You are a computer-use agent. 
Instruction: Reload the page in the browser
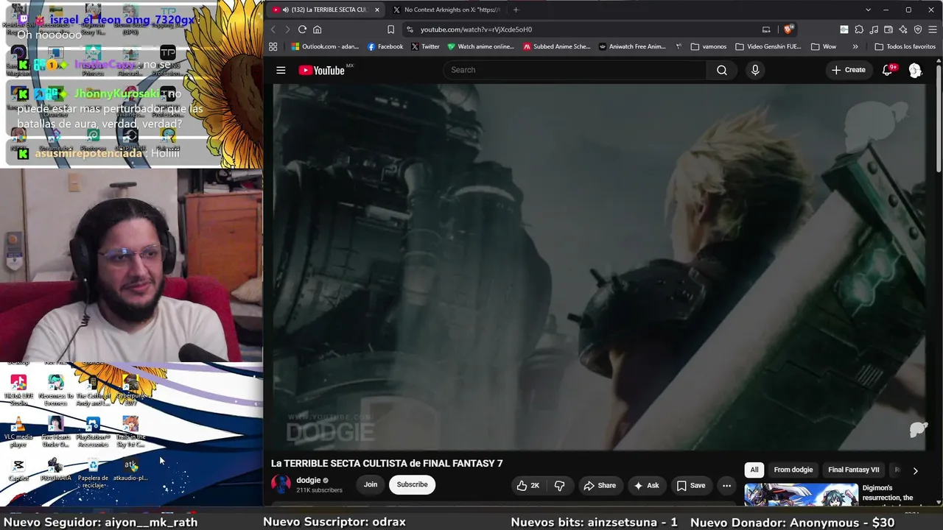click(x=302, y=29)
